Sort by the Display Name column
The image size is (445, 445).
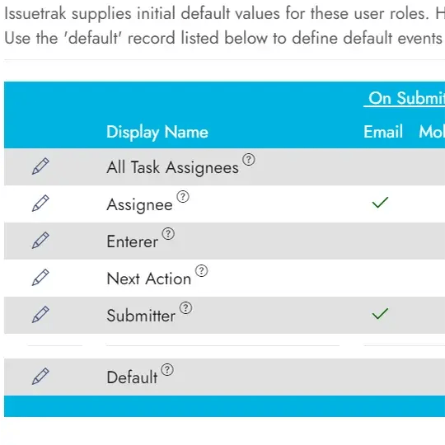pyautogui.click(x=157, y=132)
